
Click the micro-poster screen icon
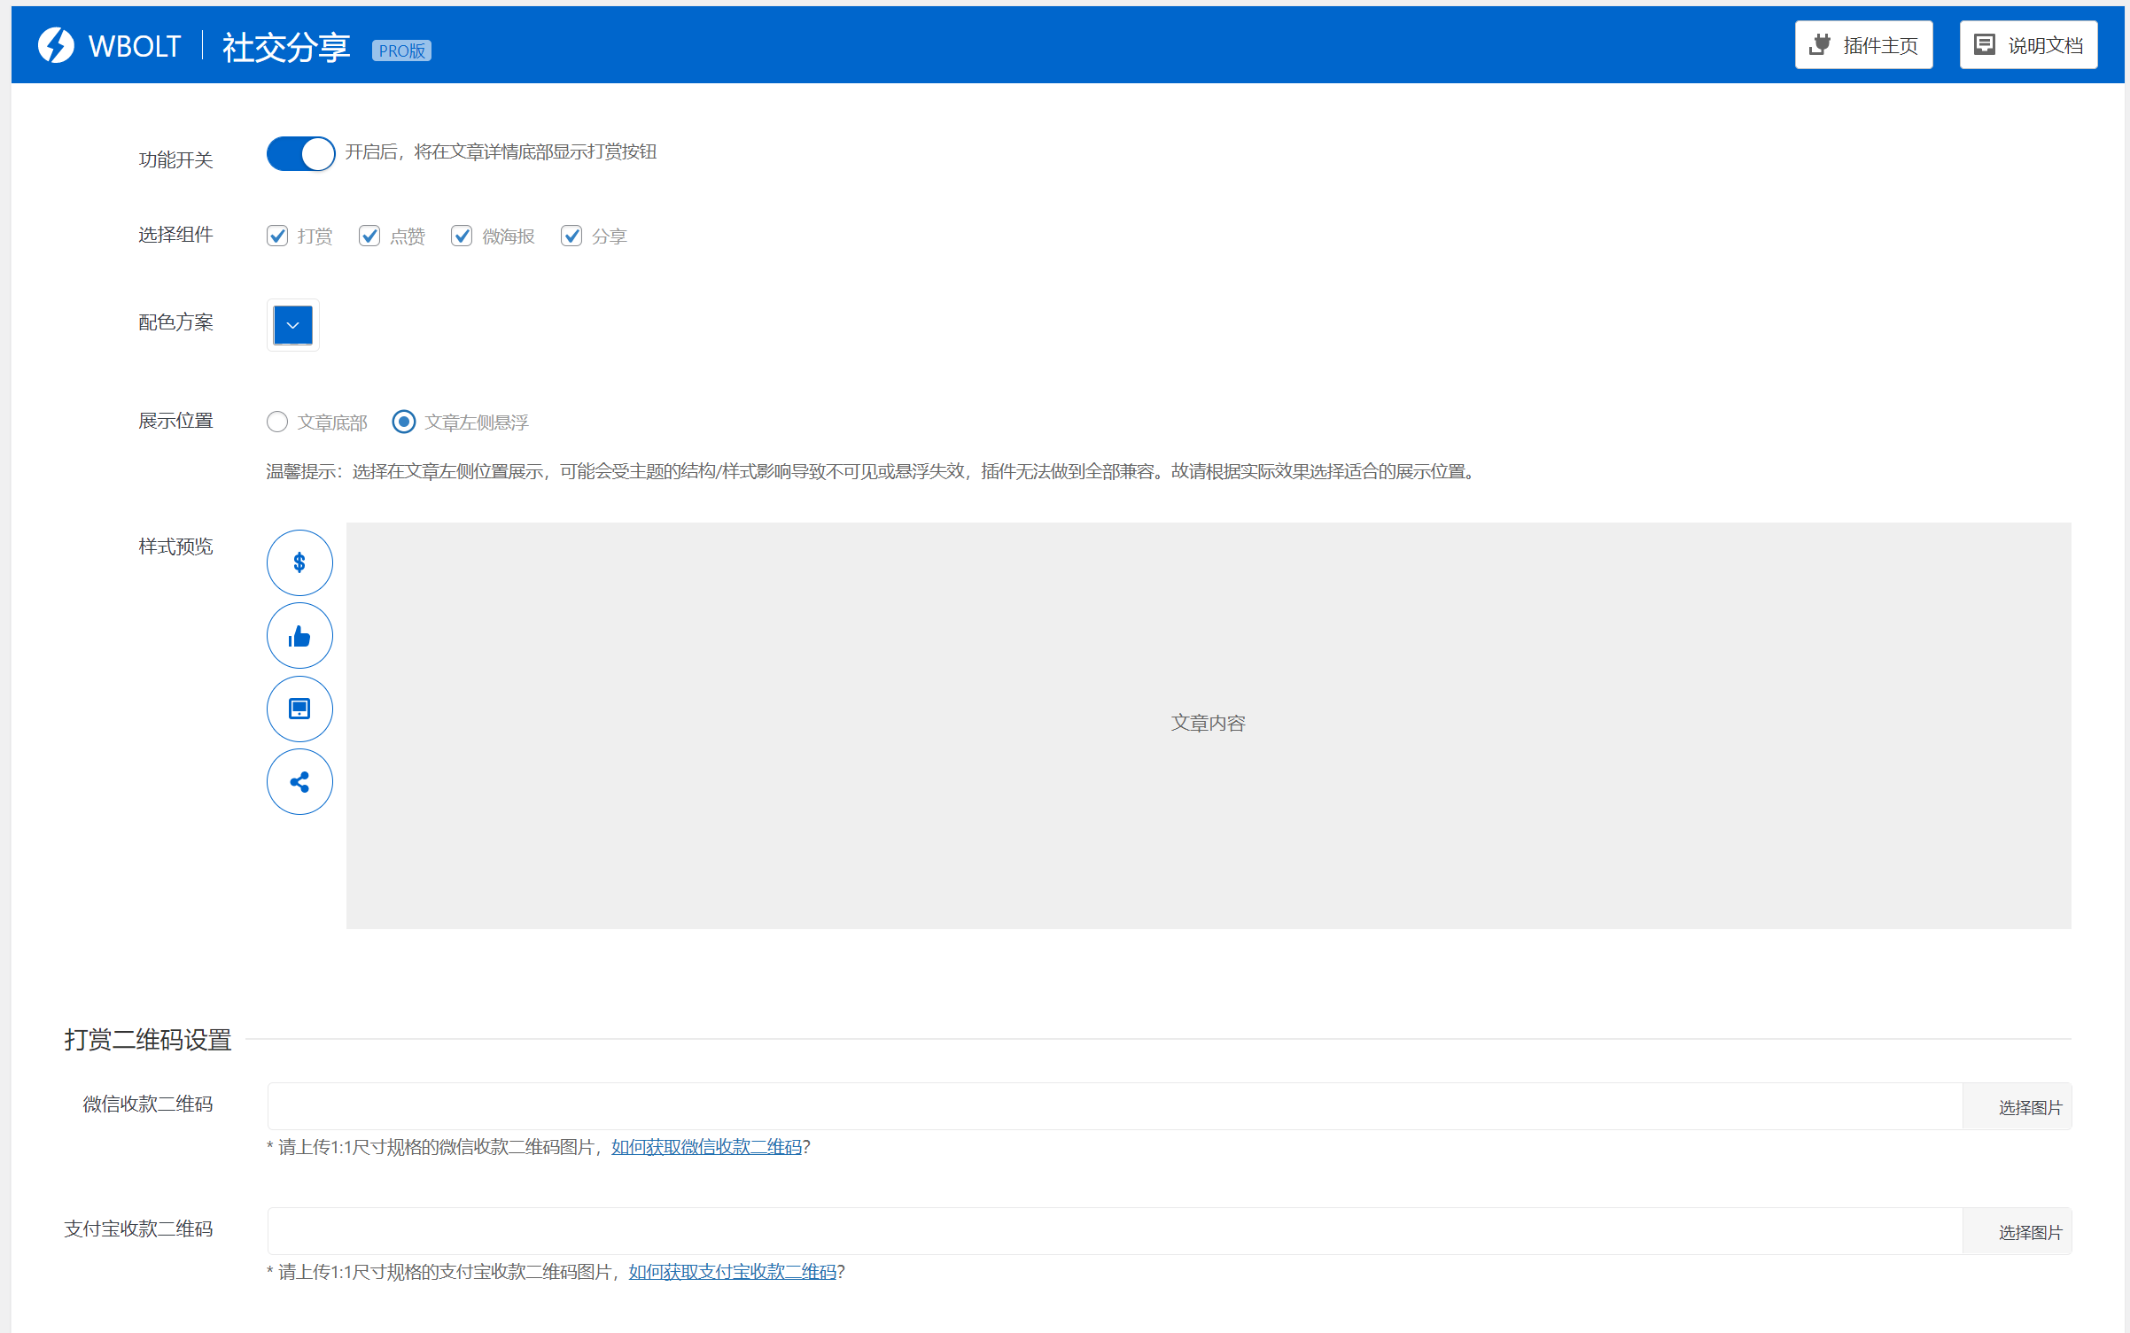tap(299, 709)
